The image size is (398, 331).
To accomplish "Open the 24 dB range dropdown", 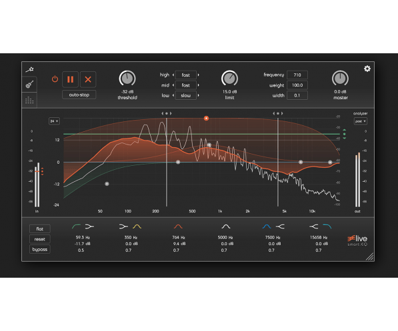I will coord(54,121).
